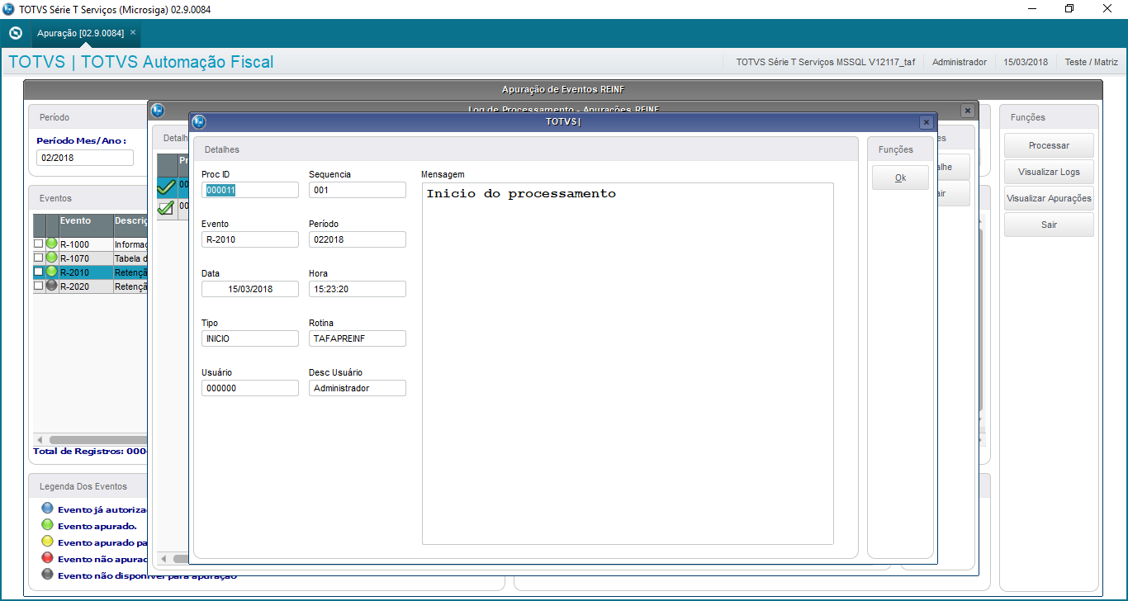This screenshot has width=1128, height=601.
Task: Select the R-2020 row in Eventos
Action: [x=90, y=286]
